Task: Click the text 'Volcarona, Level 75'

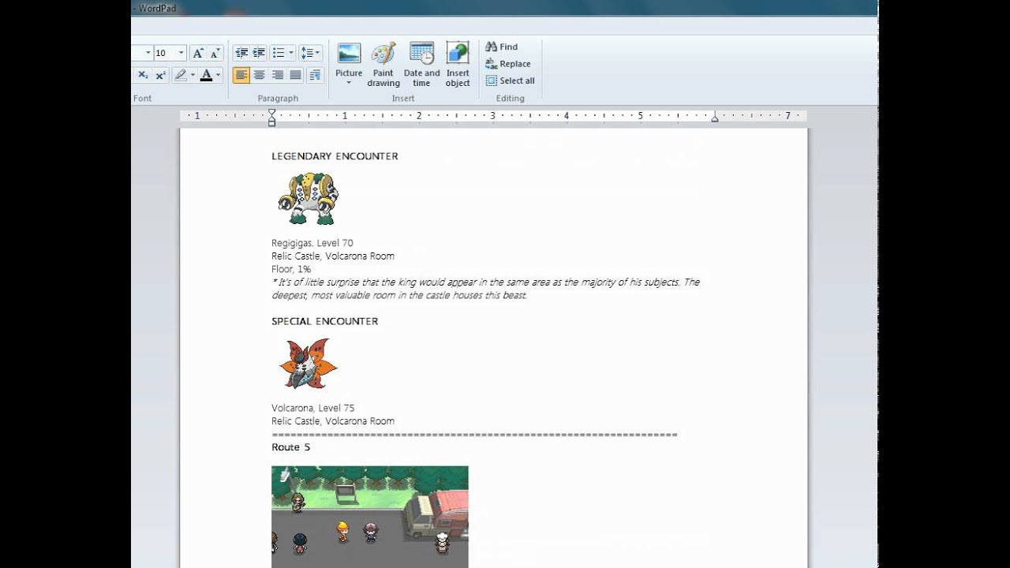Action: [x=313, y=408]
